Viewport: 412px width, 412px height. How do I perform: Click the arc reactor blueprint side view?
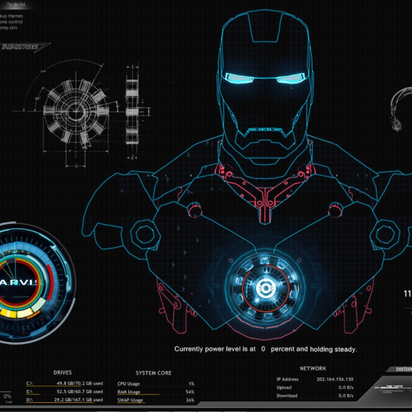pyautogui.click(x=132, y=111)
